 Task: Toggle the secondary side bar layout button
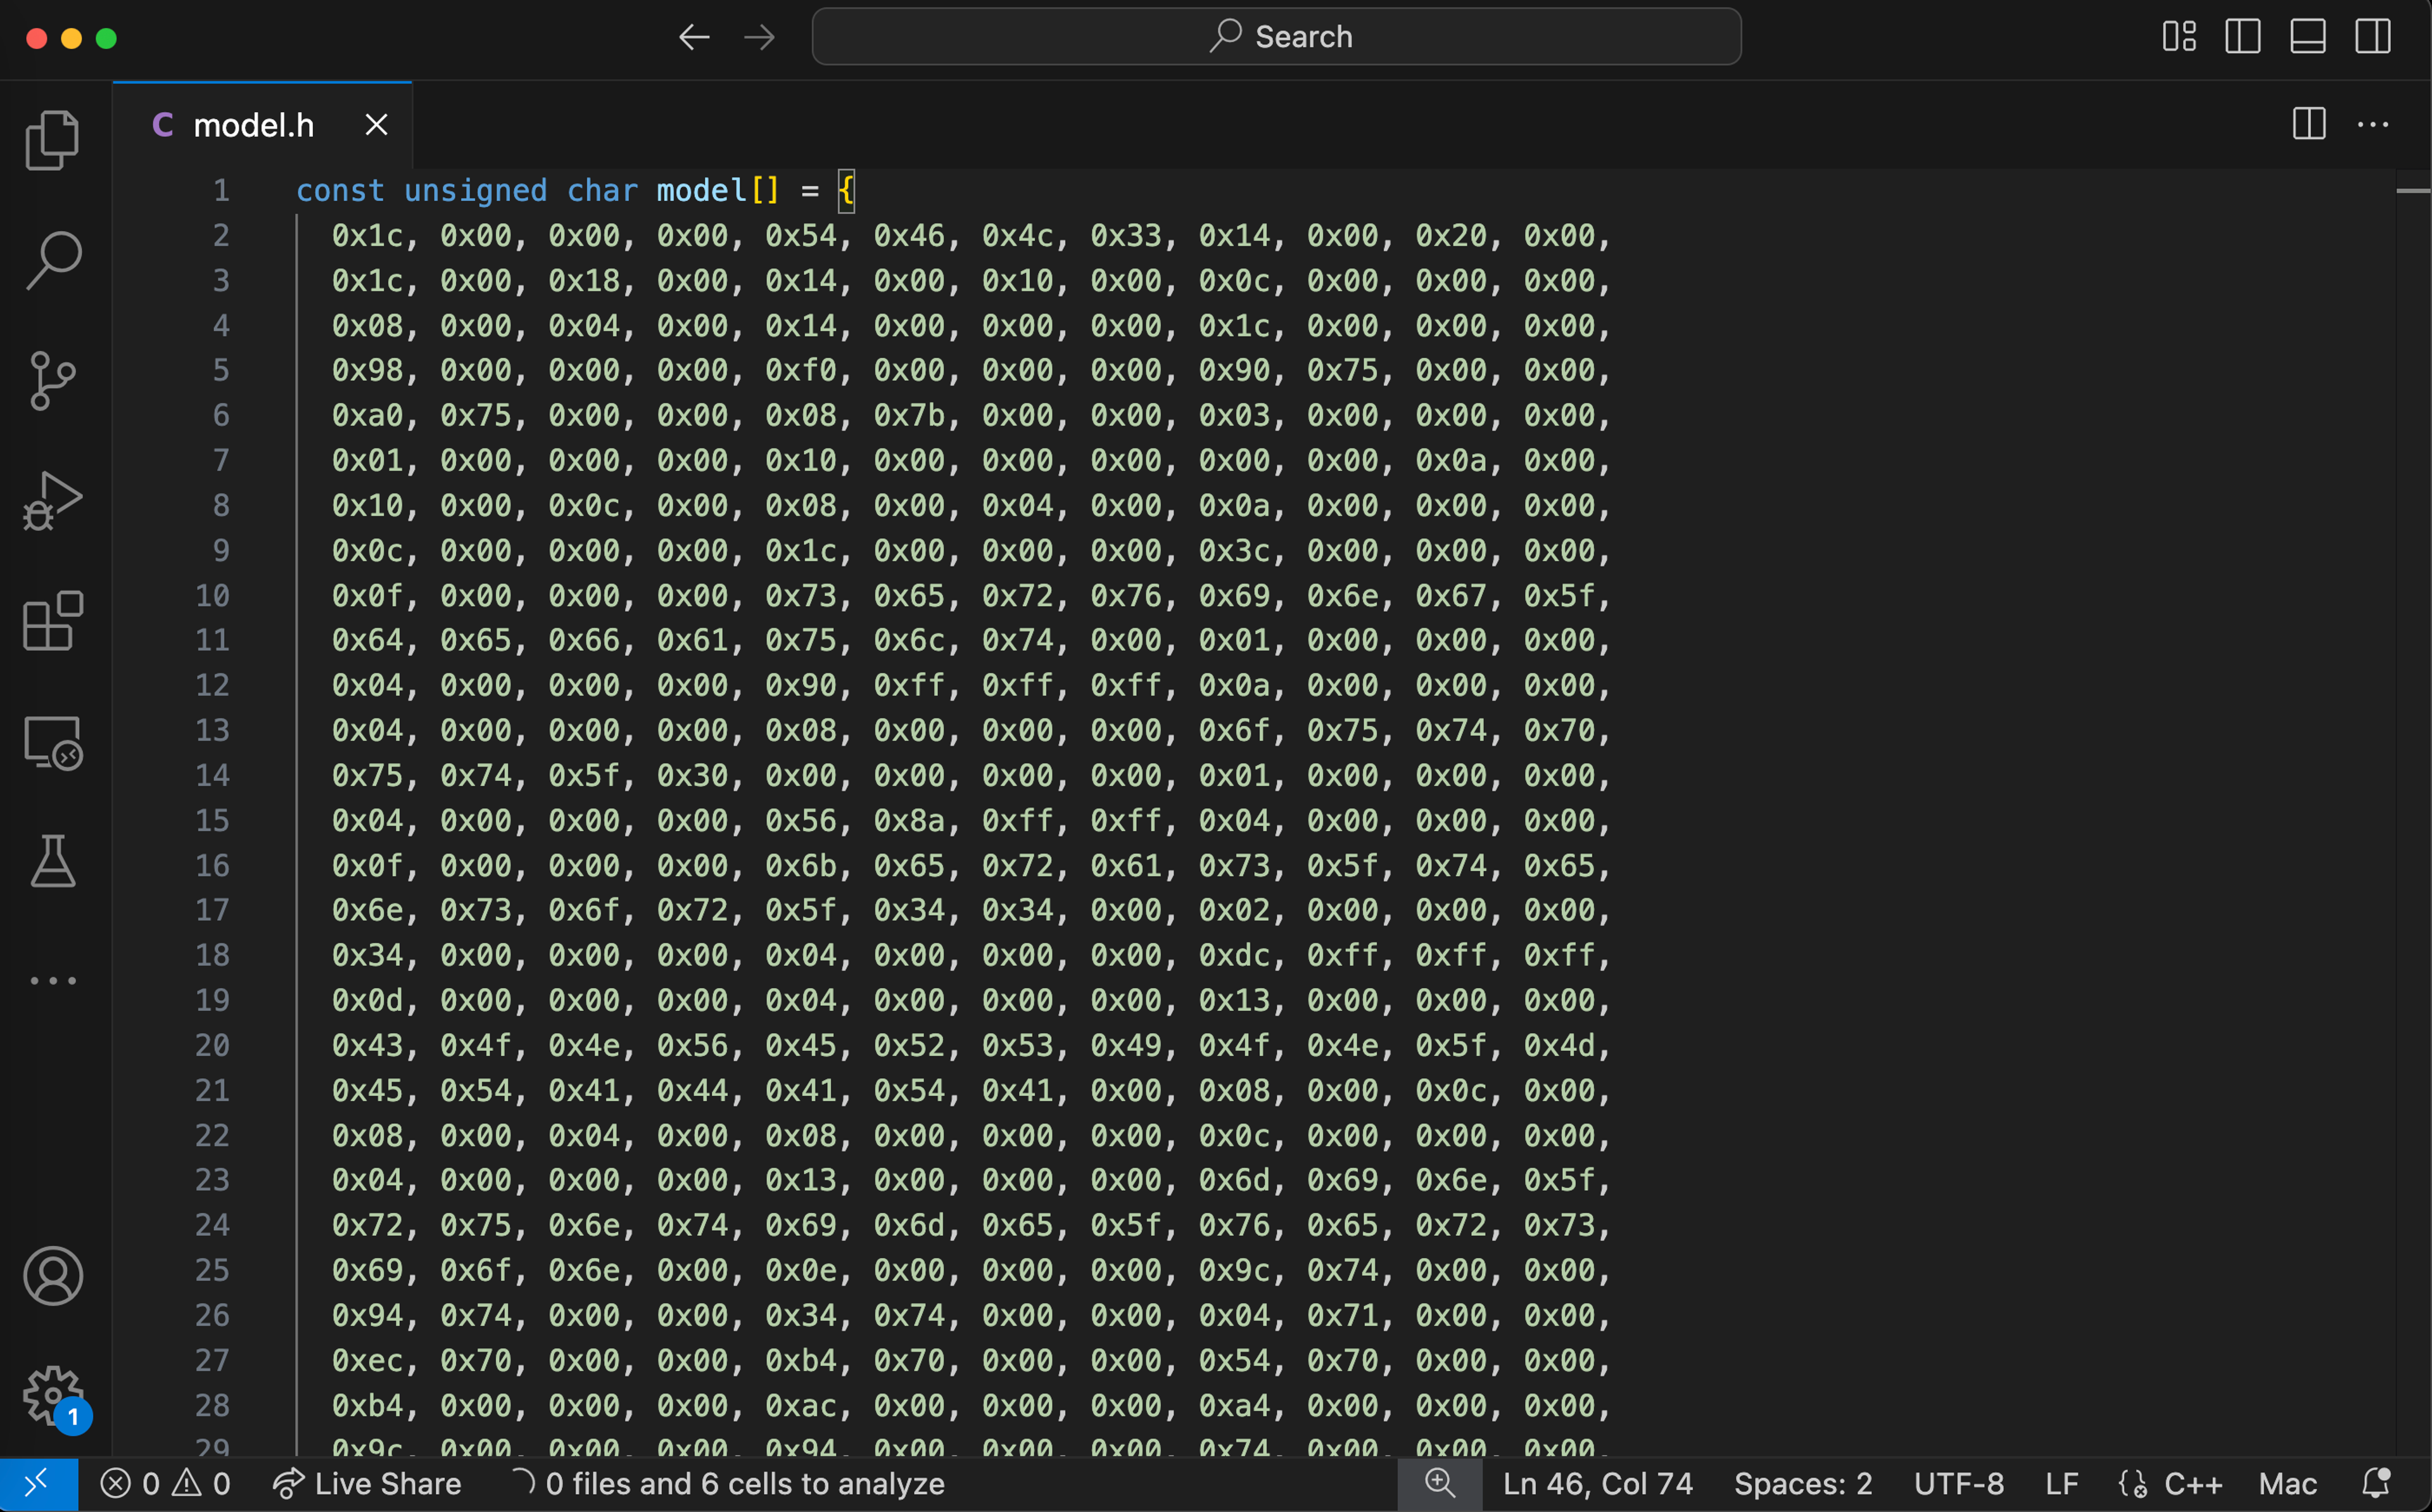tap(2372, 37)
